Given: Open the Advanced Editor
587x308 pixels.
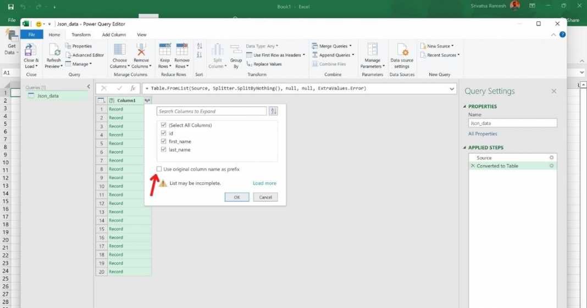Looking at the screenshot, I should pyautogui.click(x=85, y=55).
